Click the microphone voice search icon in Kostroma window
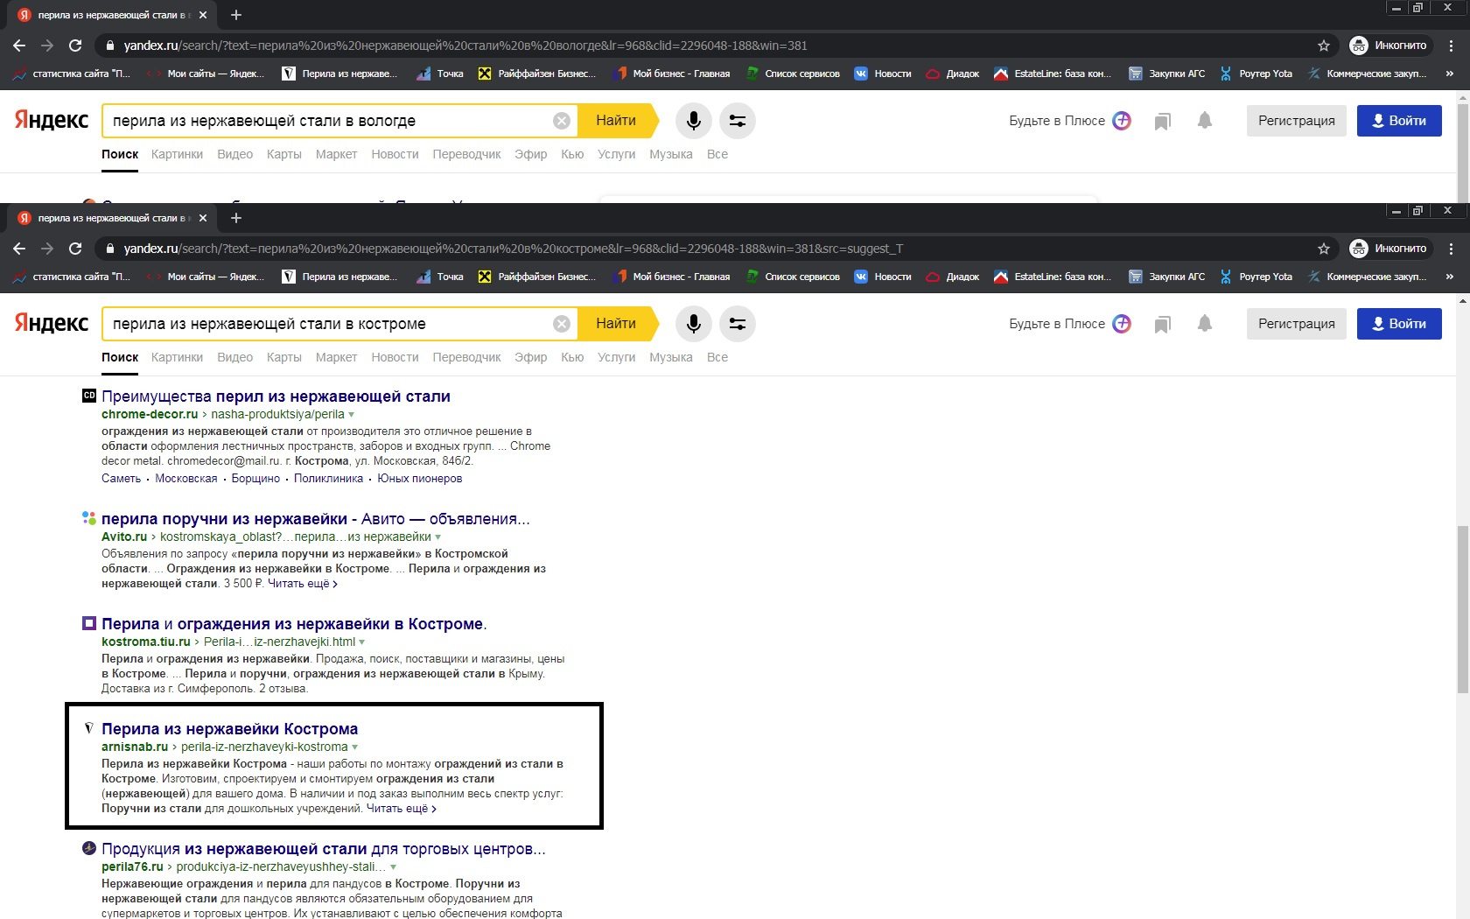The width and height of the screenshot is (1470, 919). [693, 324]
